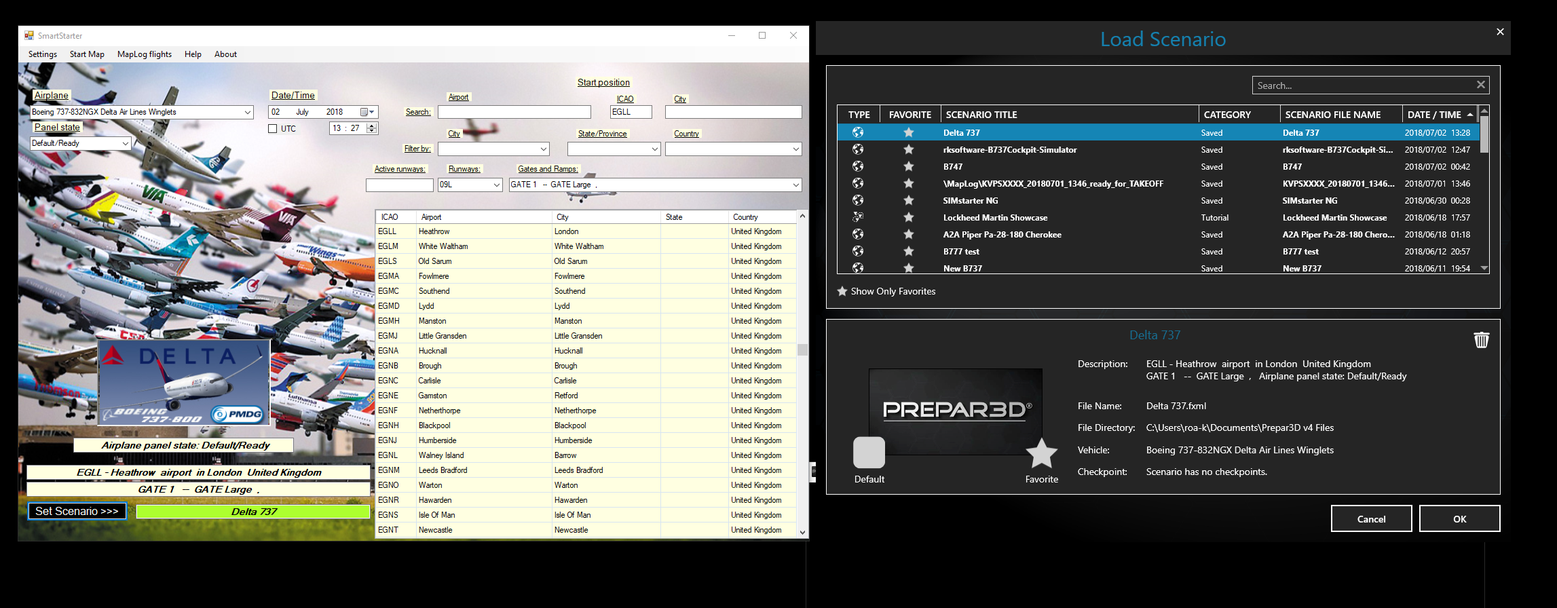Click the globe type icon for B747 scenario
Viewport: 1557px width, 608px height.
pyautogui.click(x=858, y=166)
